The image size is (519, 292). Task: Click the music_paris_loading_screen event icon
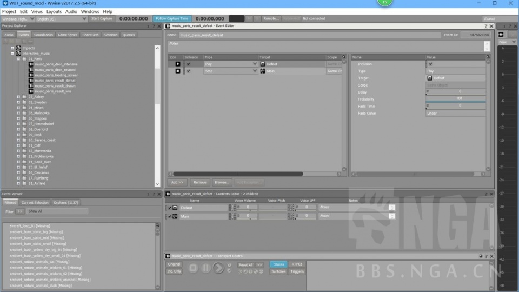(x=31, y=75)
